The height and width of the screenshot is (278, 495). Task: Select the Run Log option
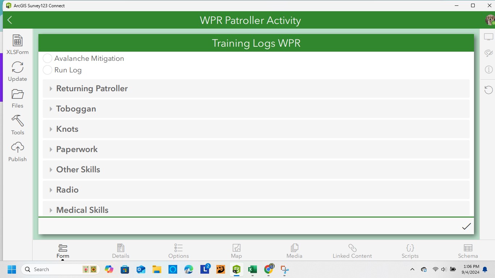(47, 70)
